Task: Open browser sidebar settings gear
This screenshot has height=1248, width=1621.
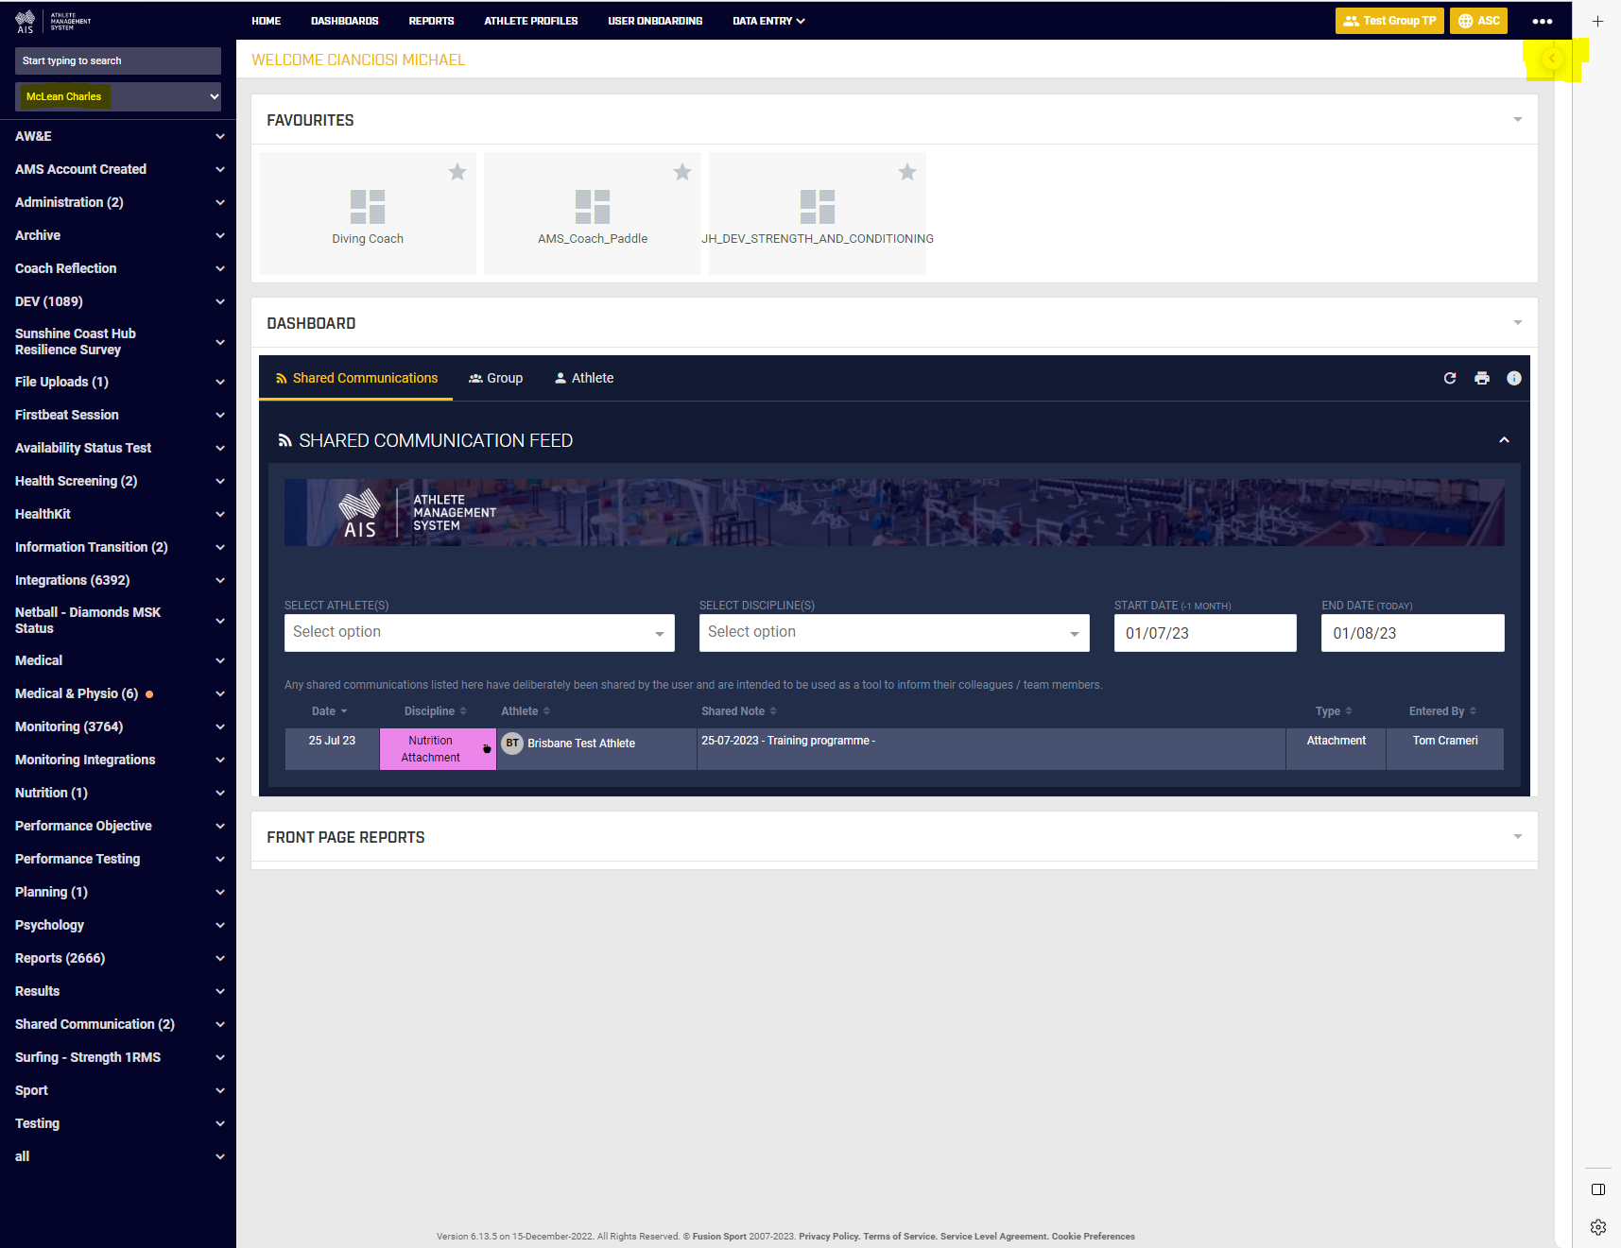Action: (1598, 1227)
